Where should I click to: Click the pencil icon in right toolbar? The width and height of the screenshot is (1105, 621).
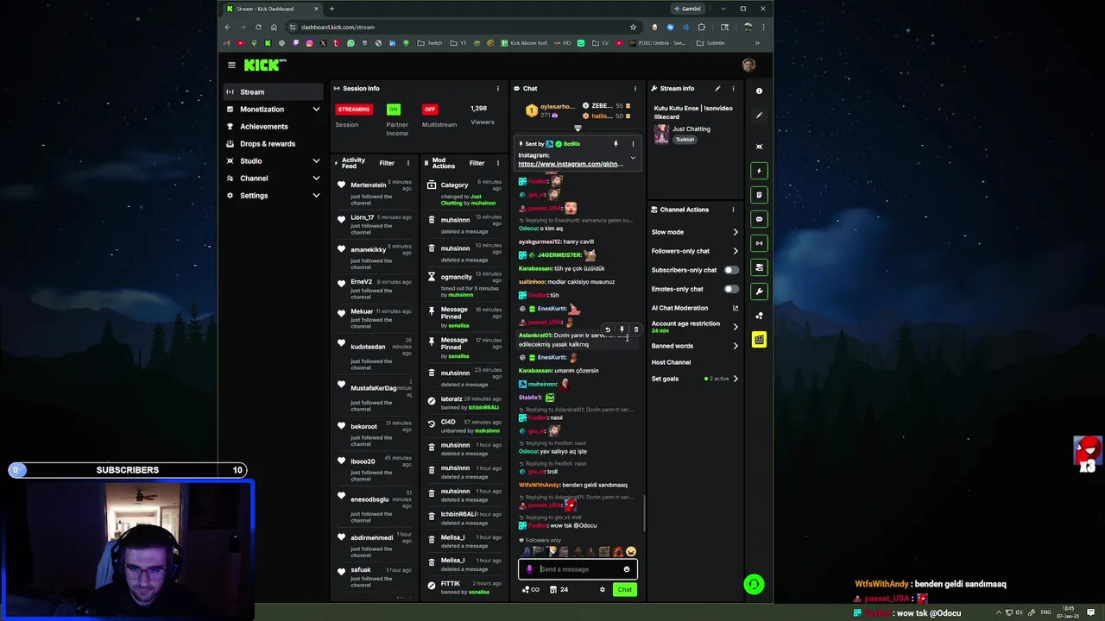[x=759, y=116]
